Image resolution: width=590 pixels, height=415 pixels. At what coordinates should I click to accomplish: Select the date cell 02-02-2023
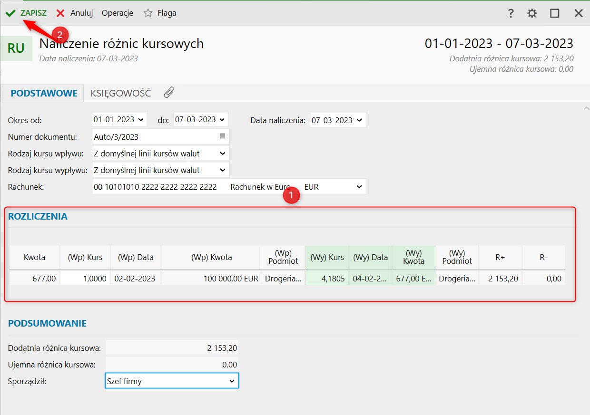(x=136, y=279)
